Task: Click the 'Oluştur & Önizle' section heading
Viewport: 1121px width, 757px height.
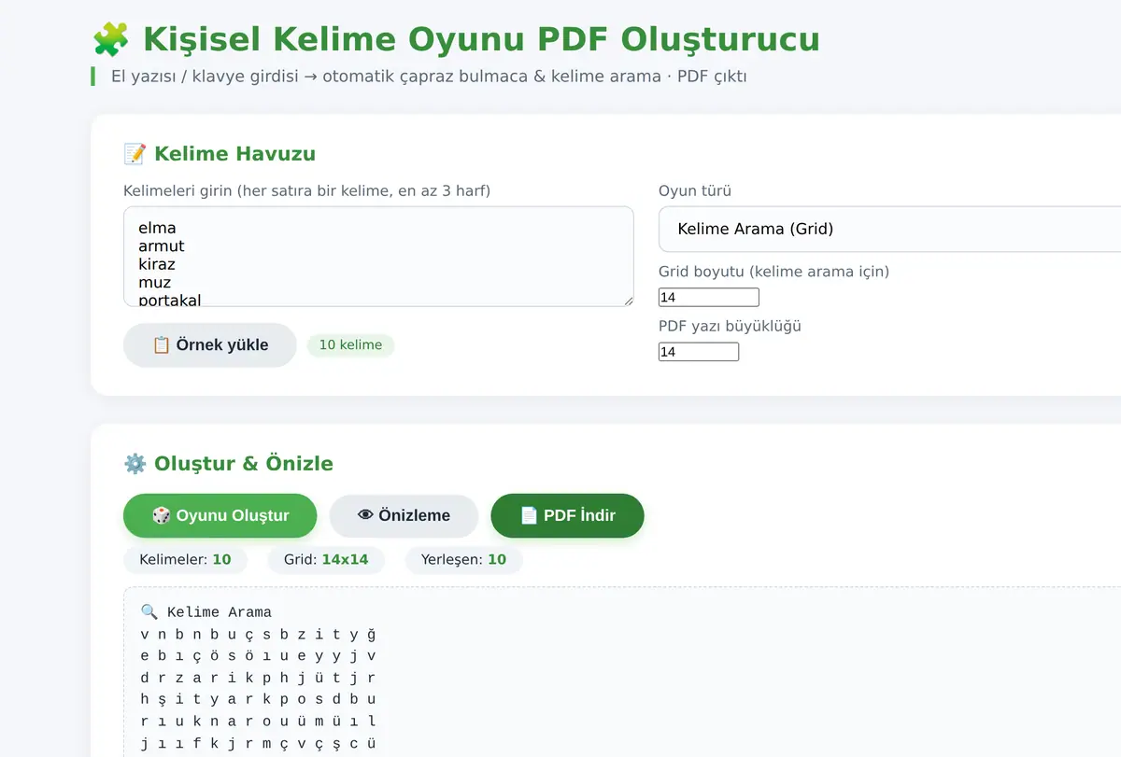Action: tap(244, 464)
